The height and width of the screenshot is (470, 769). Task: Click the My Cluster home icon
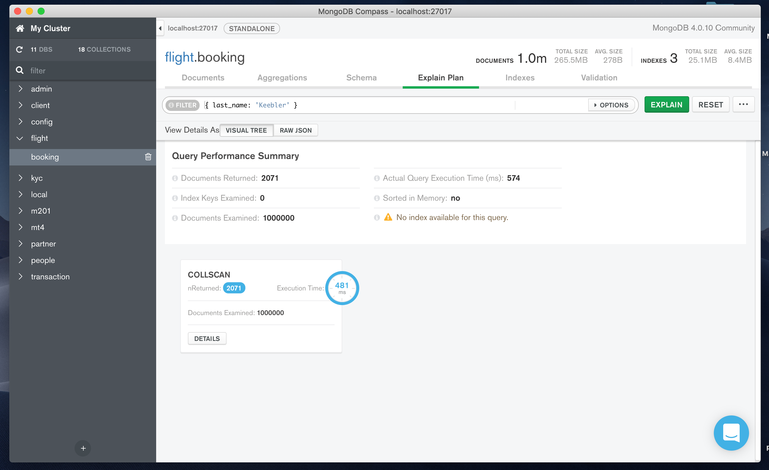click(x=20, y=28)
